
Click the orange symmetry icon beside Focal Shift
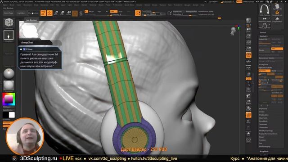click(x=138, y=13)
